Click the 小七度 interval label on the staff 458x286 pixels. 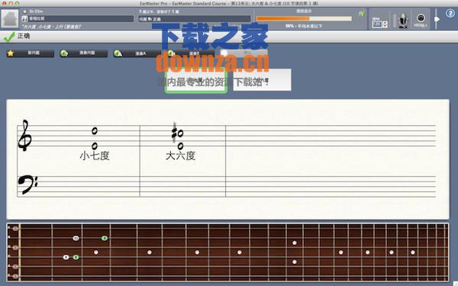tap(95, 156)
